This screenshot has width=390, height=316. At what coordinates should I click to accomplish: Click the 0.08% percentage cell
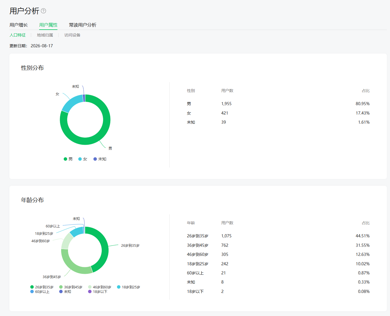click(364, 291)
